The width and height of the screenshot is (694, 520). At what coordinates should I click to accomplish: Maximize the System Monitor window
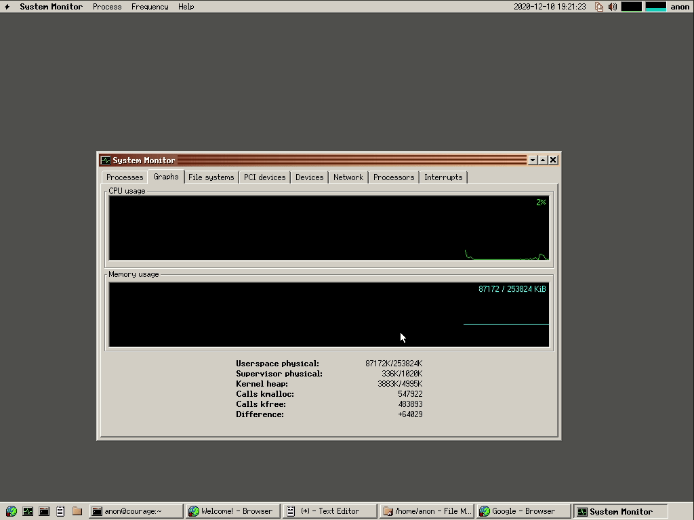pyautogui.click(x=543, y=160)
